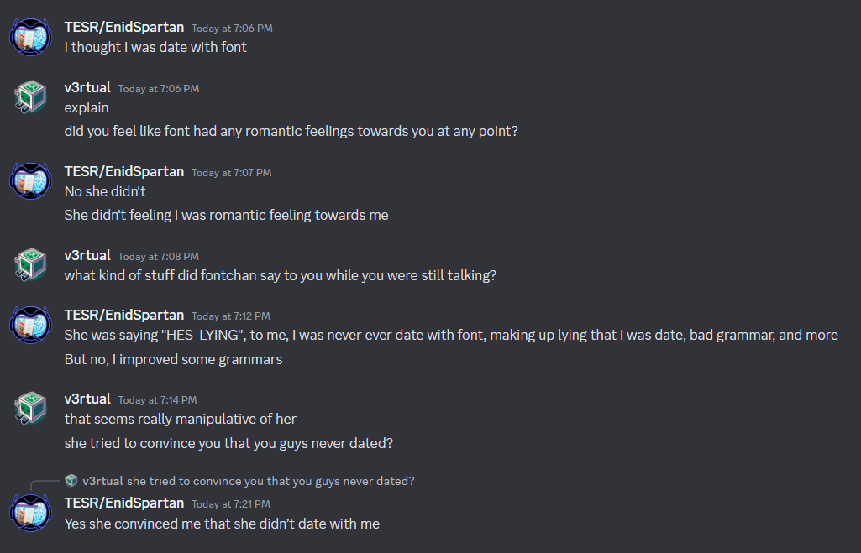
Task: Click the 'Today at 7:06 PM' timestamp beside v3rtual
Action: click(159, 89)
